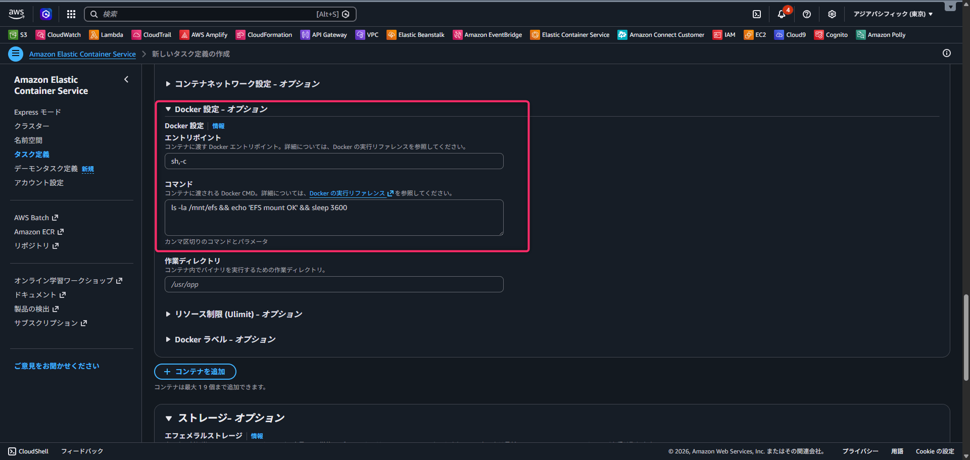Click the 作業ディレクトリ input field
970x460 pixels.
click(x=334, y=284)
